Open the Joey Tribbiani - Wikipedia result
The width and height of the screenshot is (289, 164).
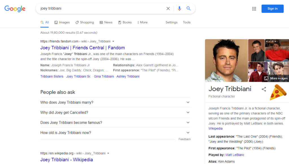coord(67,160)
